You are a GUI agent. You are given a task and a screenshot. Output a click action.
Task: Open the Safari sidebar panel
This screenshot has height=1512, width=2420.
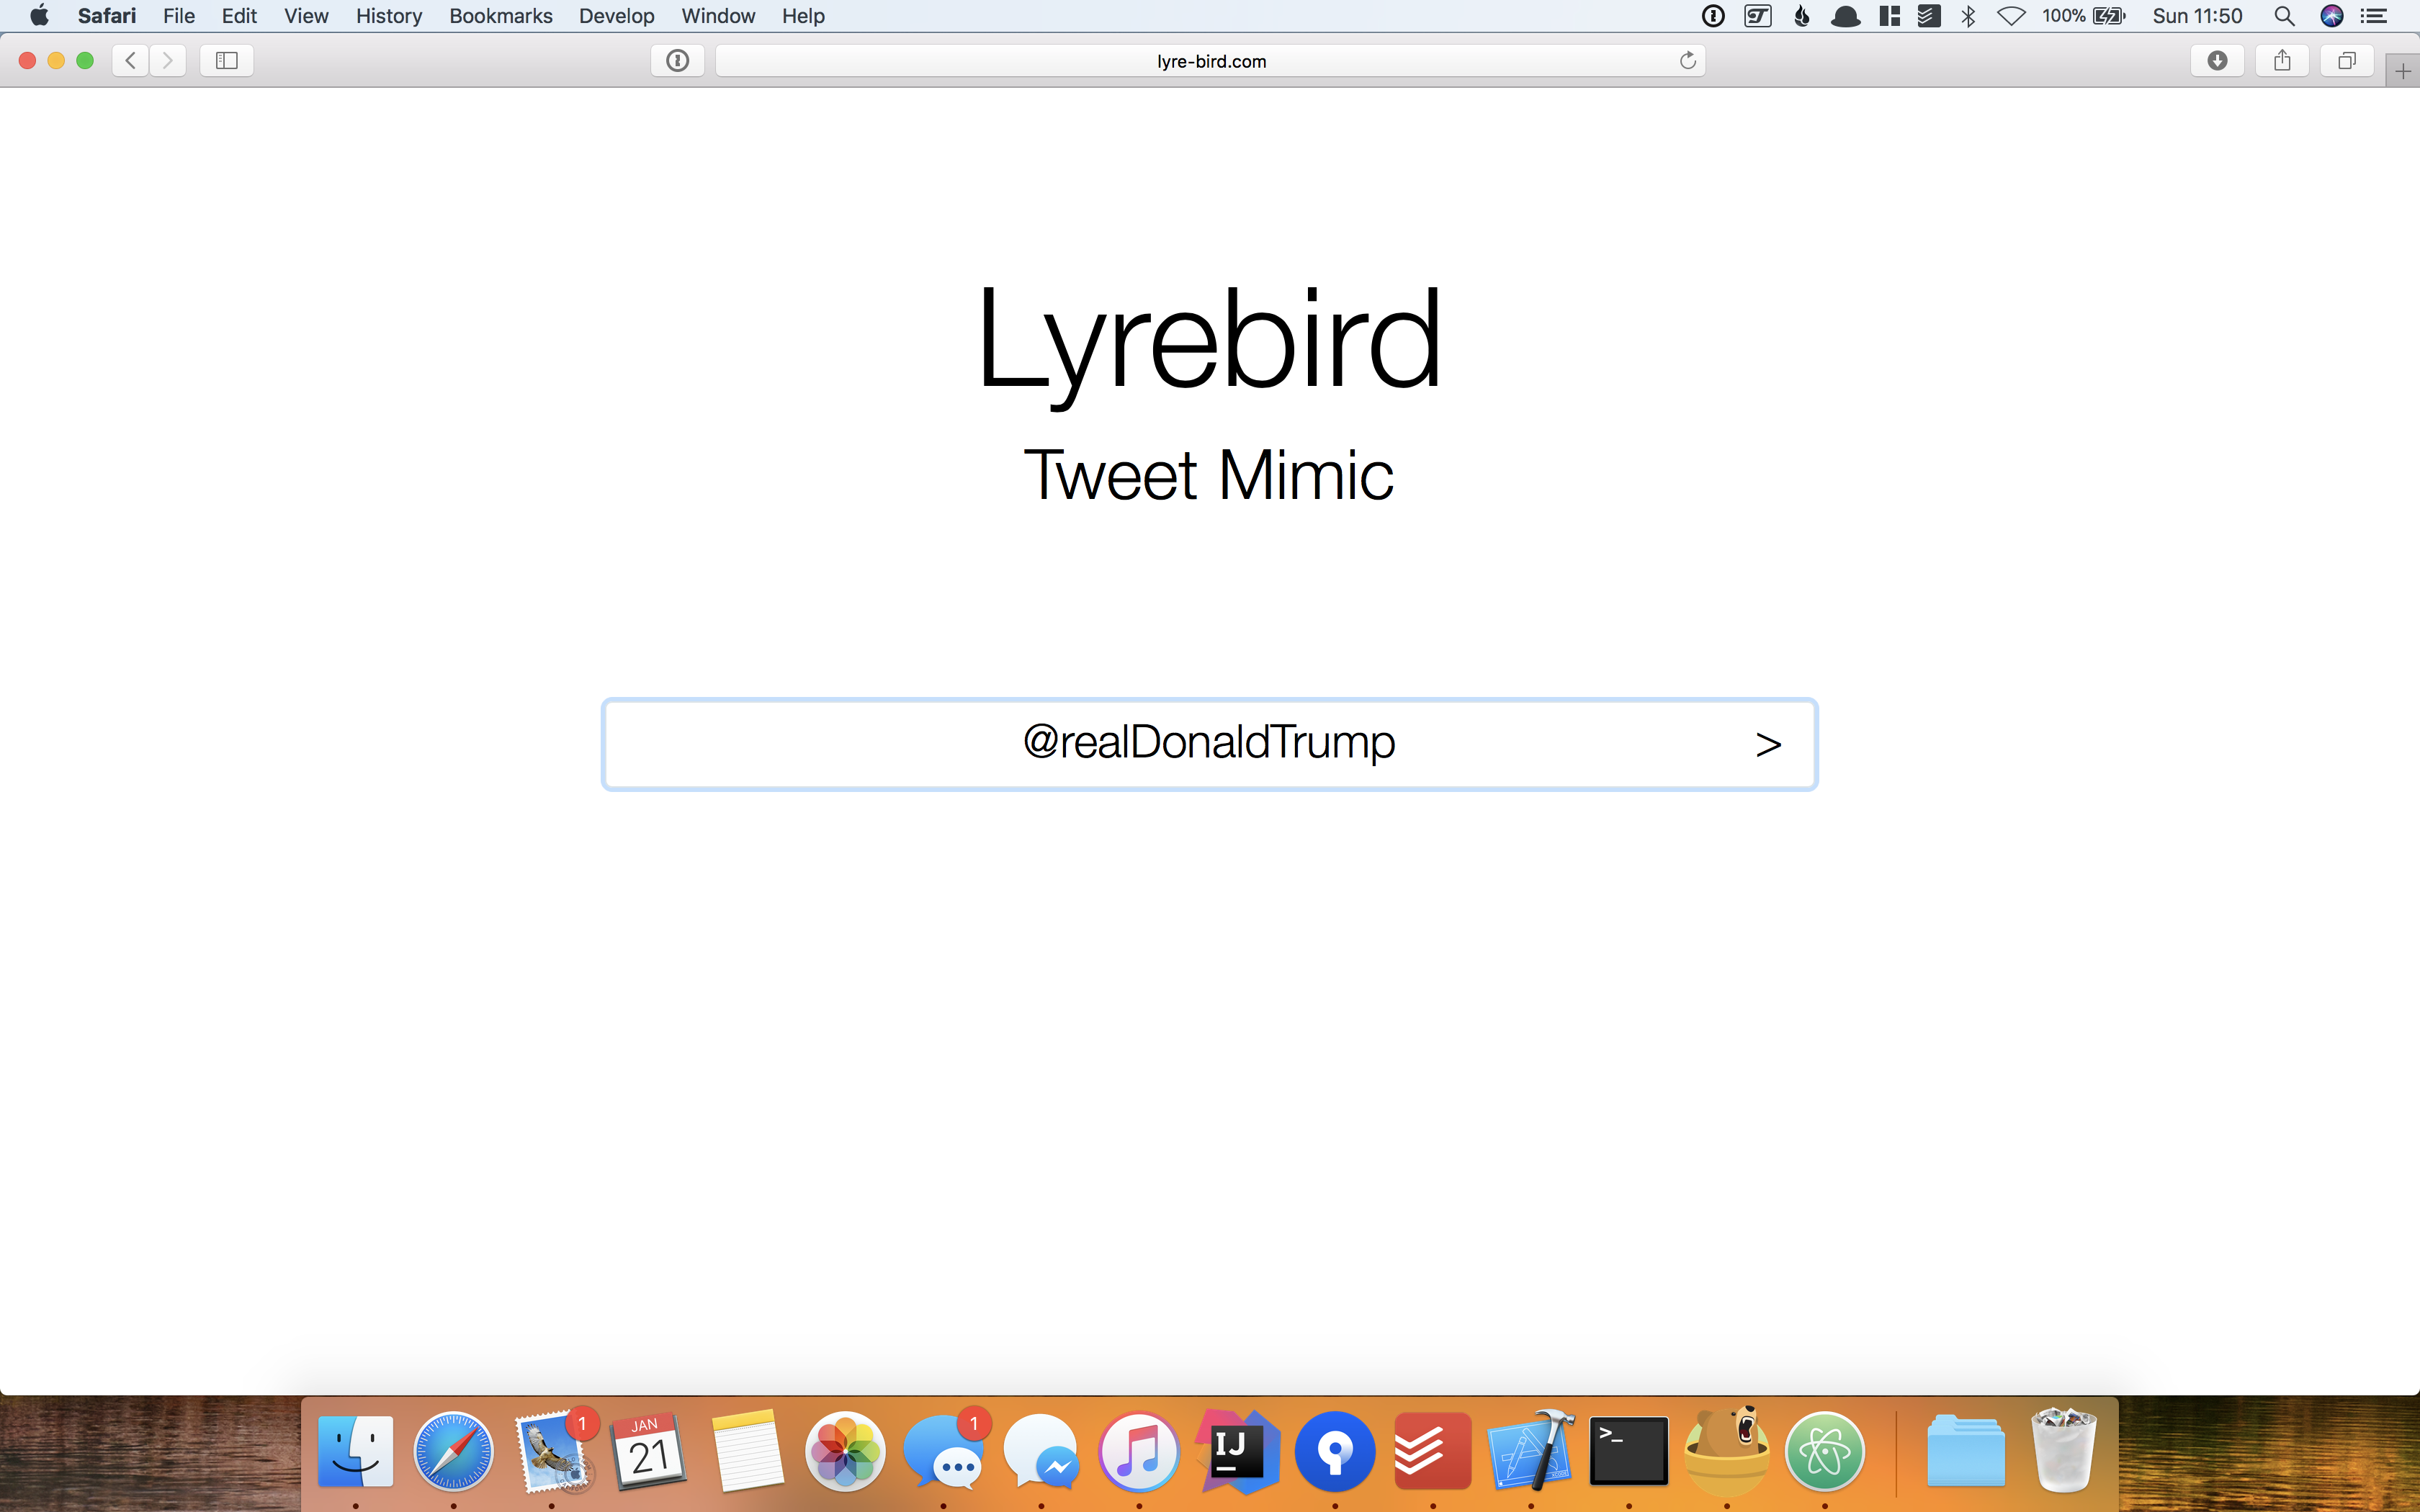pos(227,61)
